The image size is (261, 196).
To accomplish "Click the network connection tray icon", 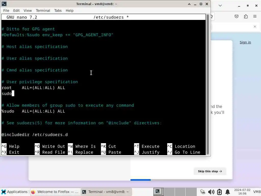I will coord(203,192).
